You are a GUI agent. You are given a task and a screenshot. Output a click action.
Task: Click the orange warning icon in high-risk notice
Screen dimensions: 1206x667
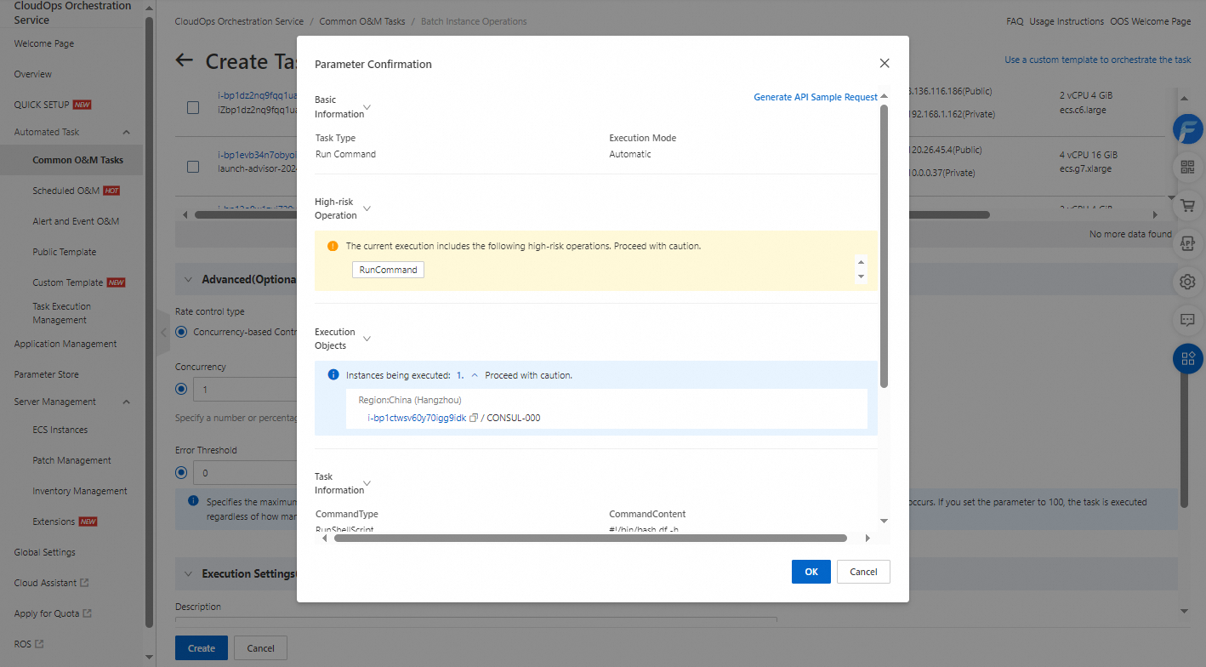click(333, 246)
